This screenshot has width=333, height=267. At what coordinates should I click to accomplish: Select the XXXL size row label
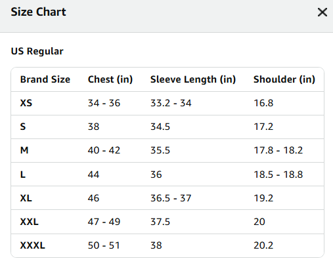33,245
